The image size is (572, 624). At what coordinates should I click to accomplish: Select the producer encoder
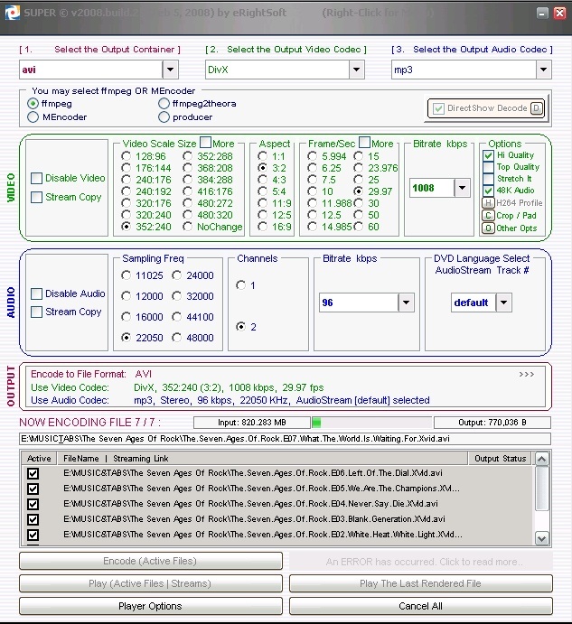[x=164, y=117]
